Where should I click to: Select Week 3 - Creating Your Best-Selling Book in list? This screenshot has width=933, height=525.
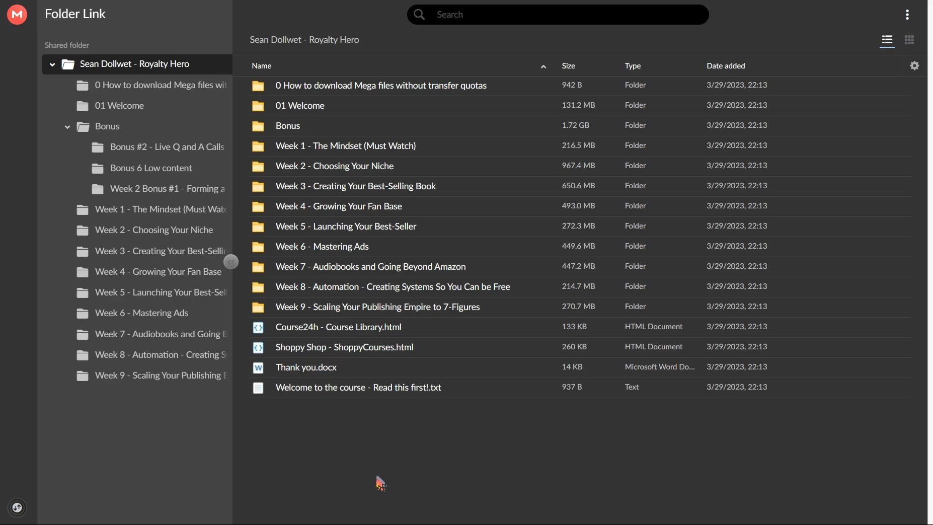coord(356,186)
